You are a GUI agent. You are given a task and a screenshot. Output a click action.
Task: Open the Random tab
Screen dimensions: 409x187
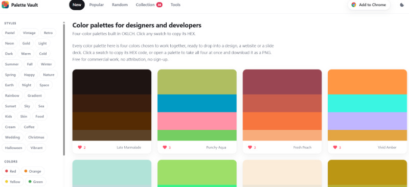[120, 5]
